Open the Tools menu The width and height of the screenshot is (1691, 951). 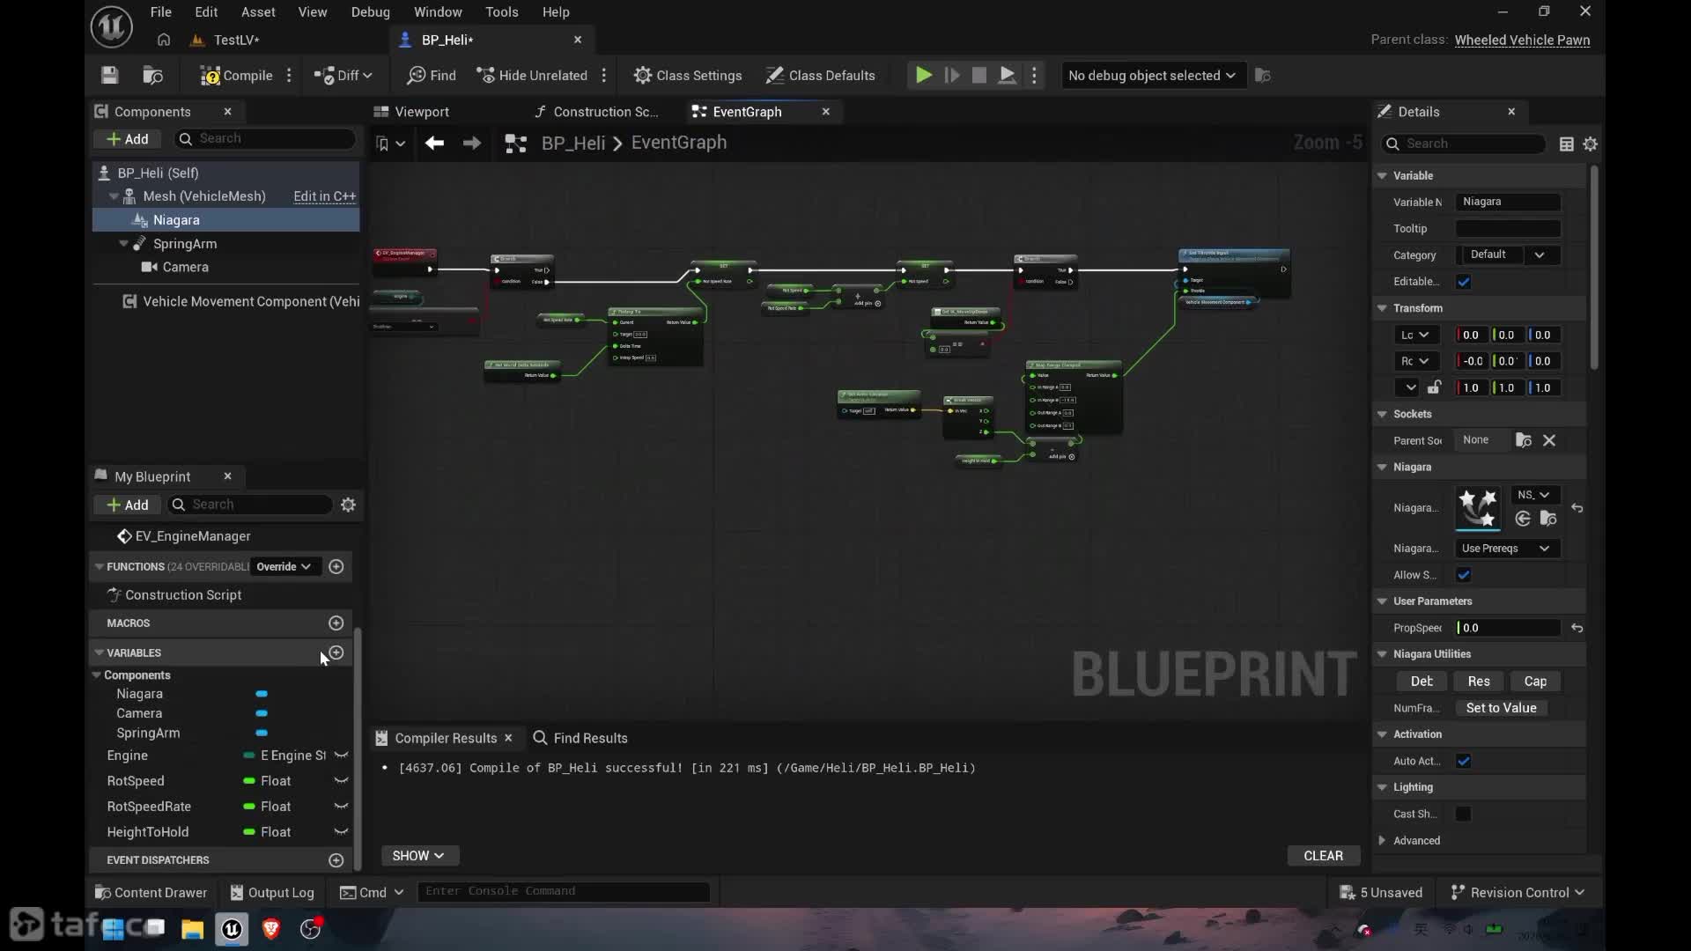coord(502,12)
